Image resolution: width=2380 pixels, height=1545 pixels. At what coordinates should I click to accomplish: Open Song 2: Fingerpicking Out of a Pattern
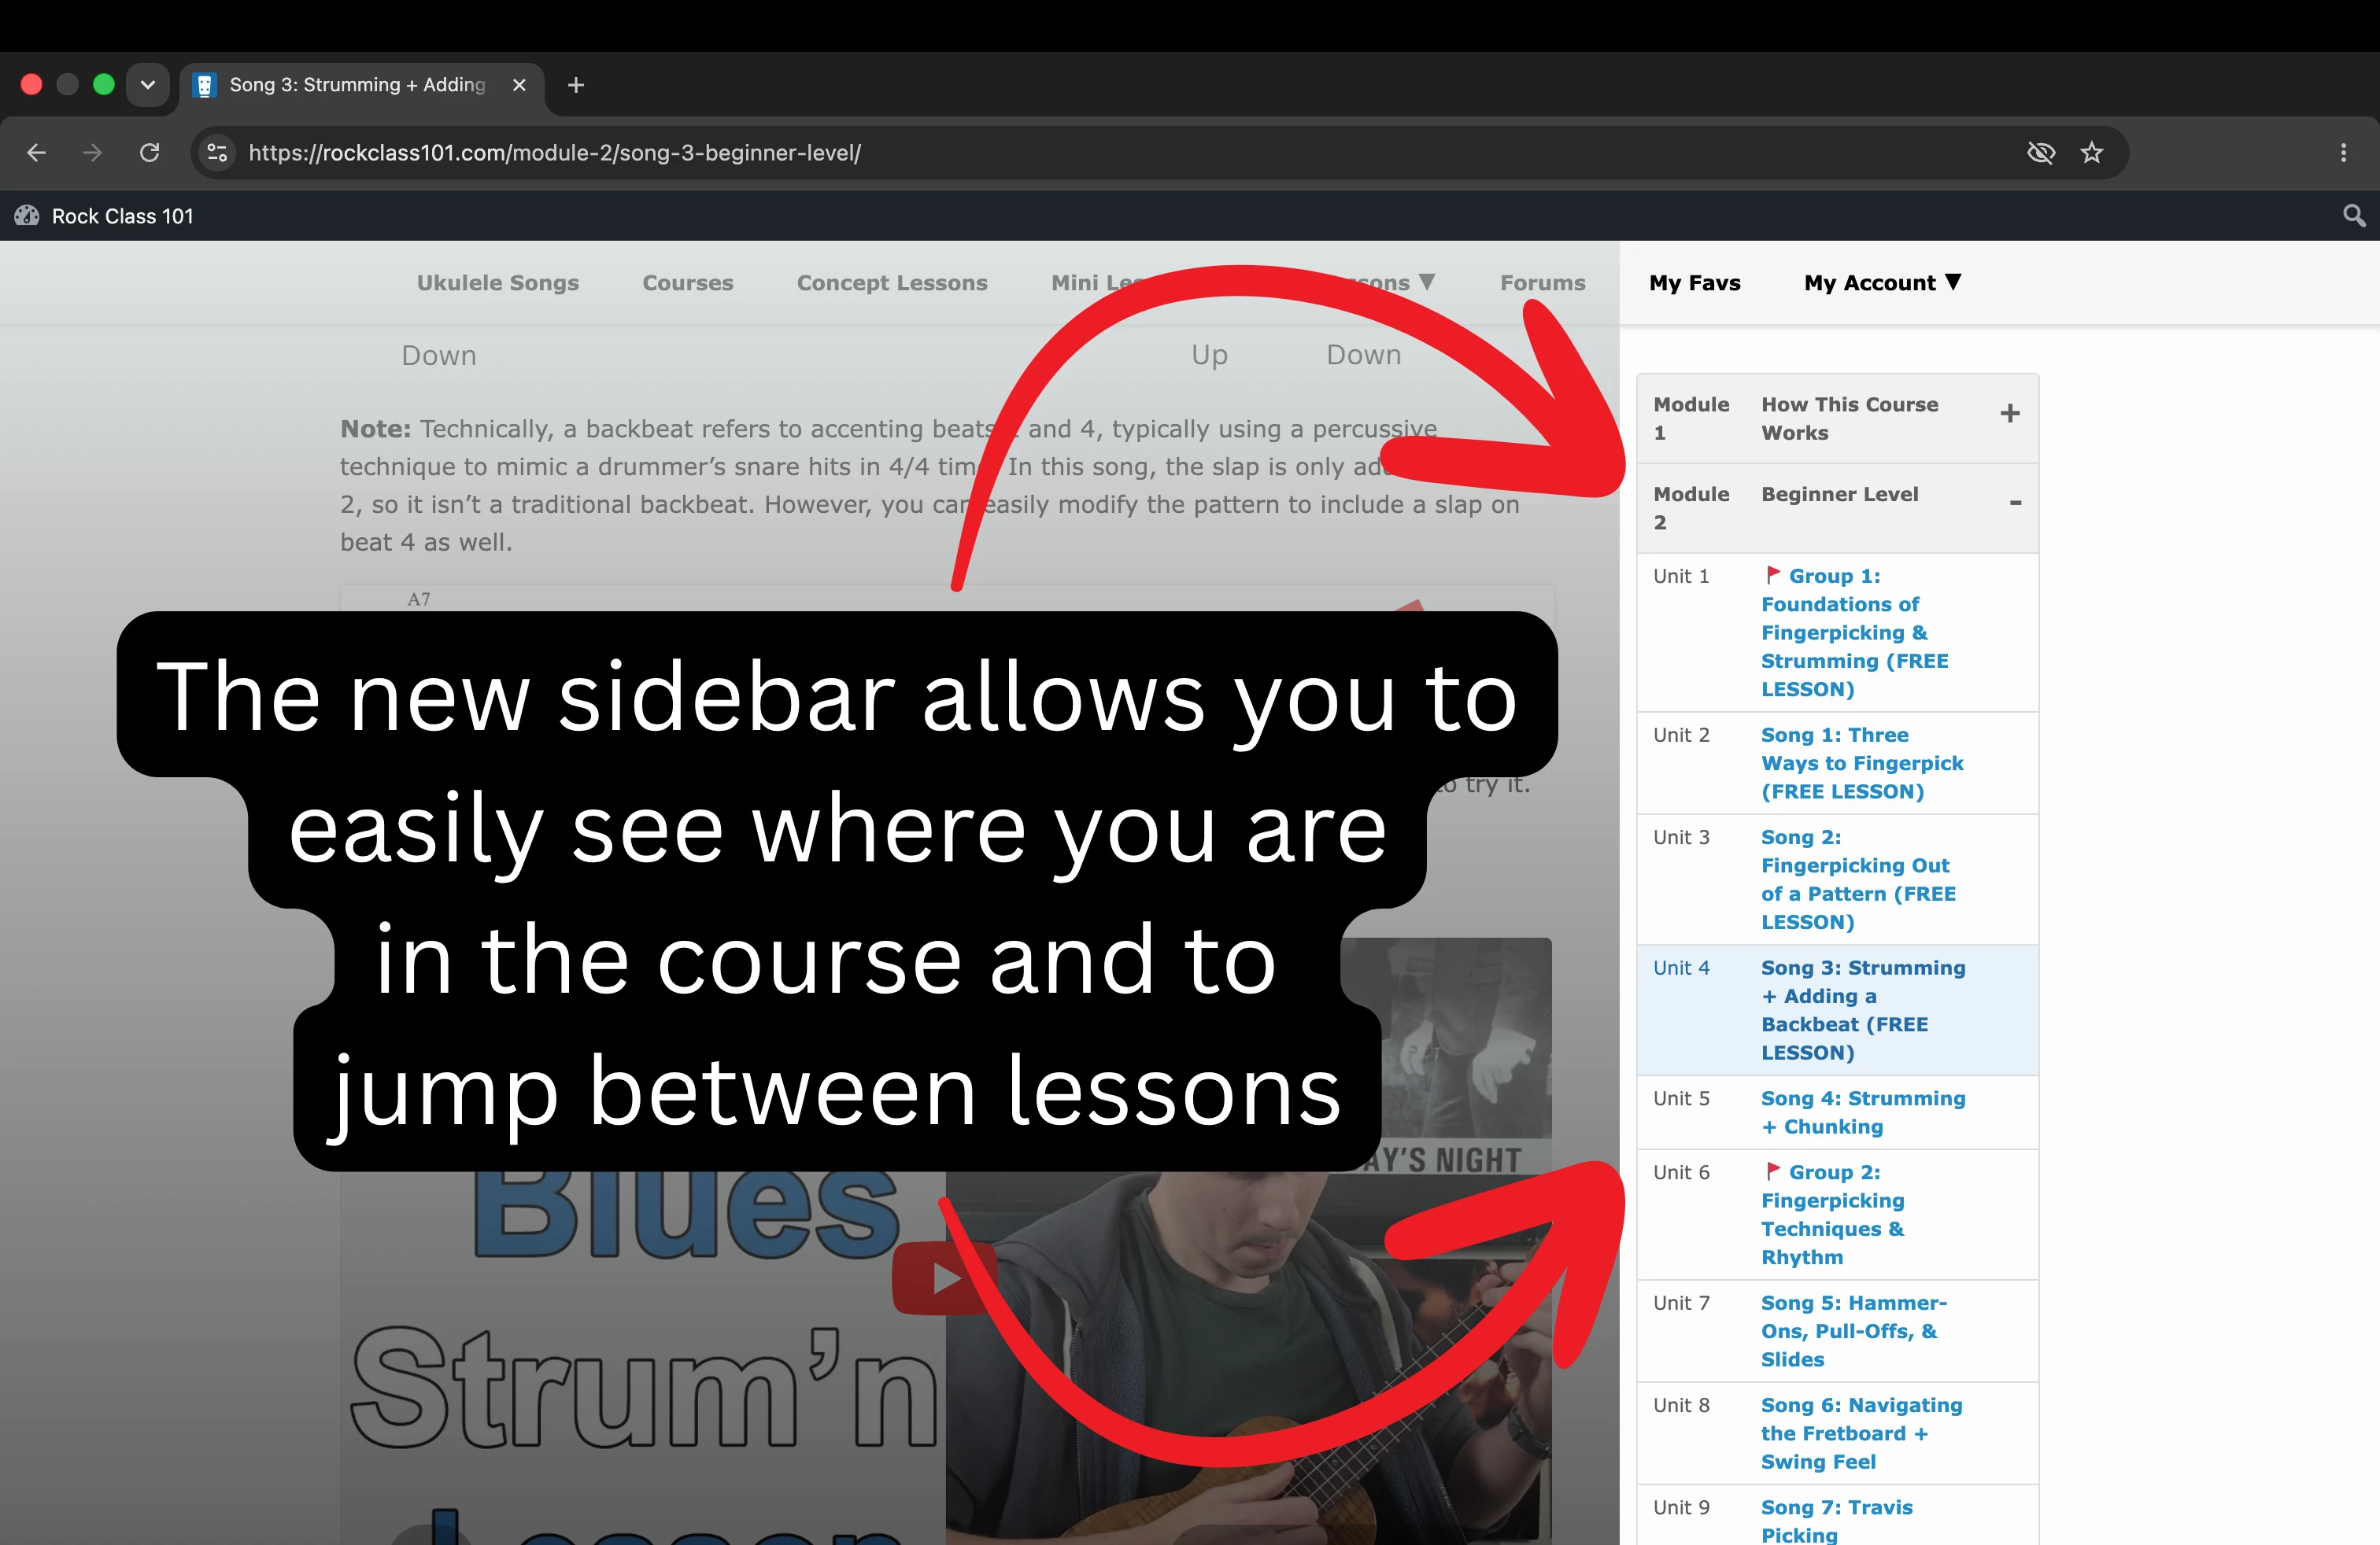[1858, 879]
